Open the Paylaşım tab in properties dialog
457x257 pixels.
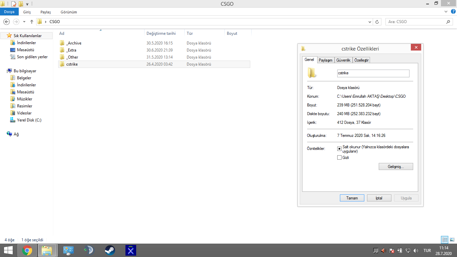click(x=326, y=60)
